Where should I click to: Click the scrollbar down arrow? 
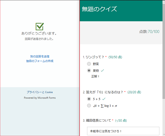164,134
